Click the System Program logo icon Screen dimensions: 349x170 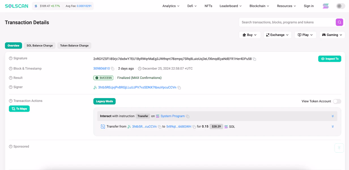(158, 116)
